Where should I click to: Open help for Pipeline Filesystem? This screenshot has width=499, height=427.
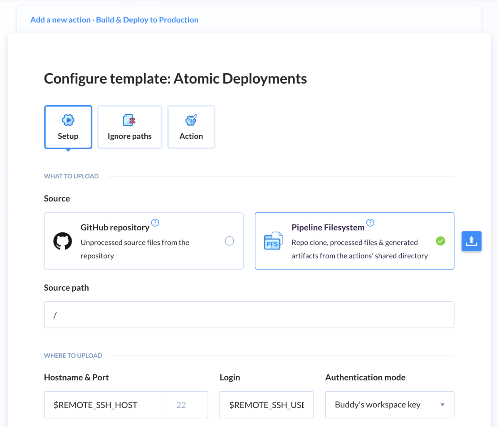[x=370, y=222]
